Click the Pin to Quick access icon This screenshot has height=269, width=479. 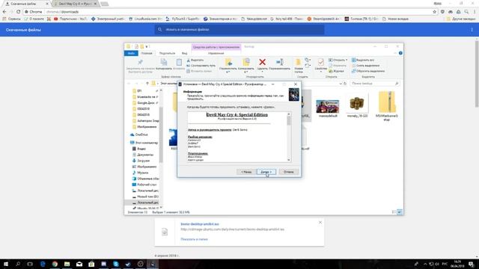[140, 62]
